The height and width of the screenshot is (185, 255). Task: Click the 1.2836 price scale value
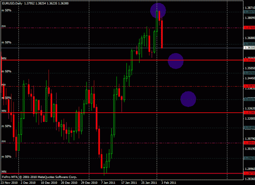pyautogui.click(x=250, y=179)
